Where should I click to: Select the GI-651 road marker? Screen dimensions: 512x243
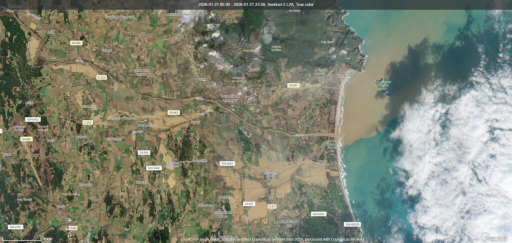click(x=249, y=203)
